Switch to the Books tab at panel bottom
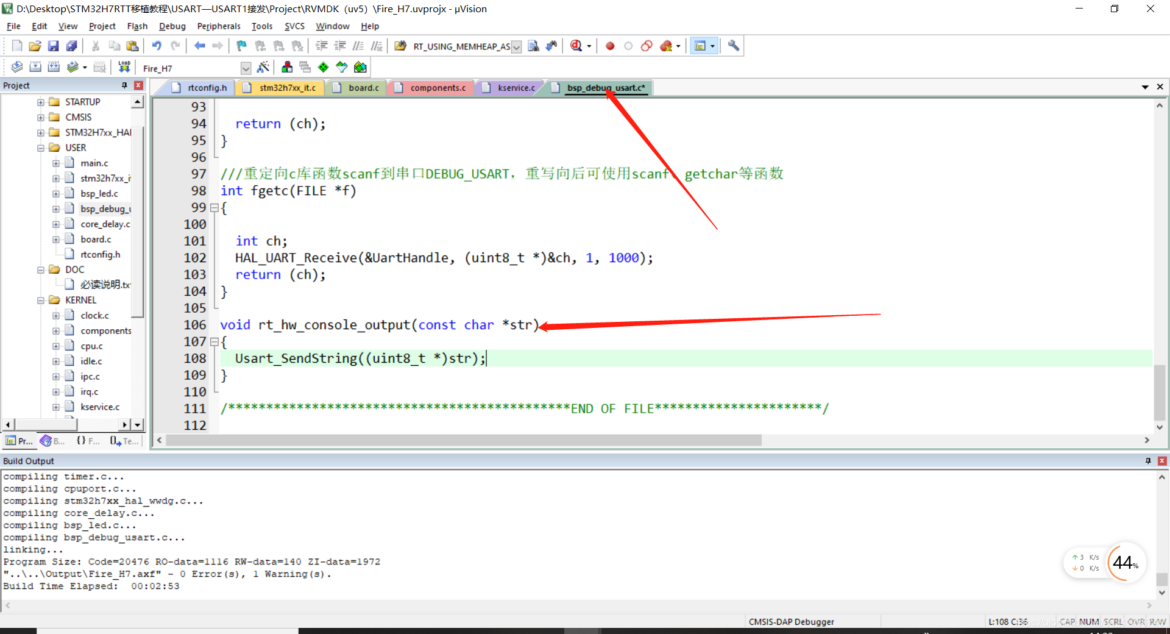Image resolution: width=1170 pixels, height=634 pixels. [53, 441]
